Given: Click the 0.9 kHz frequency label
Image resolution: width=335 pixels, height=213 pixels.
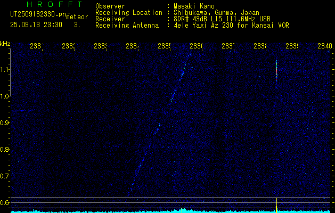Looking at the screenshot, I should (x=4, y=123).
